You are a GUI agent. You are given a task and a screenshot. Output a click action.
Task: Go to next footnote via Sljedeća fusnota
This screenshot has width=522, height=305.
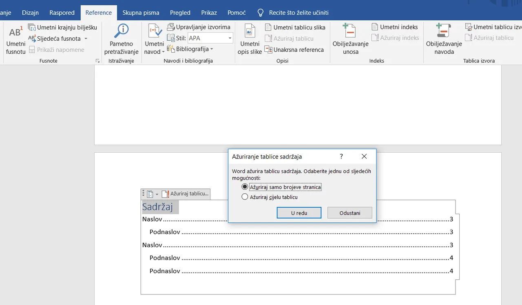pyautogui.click(x=54, y=39)
